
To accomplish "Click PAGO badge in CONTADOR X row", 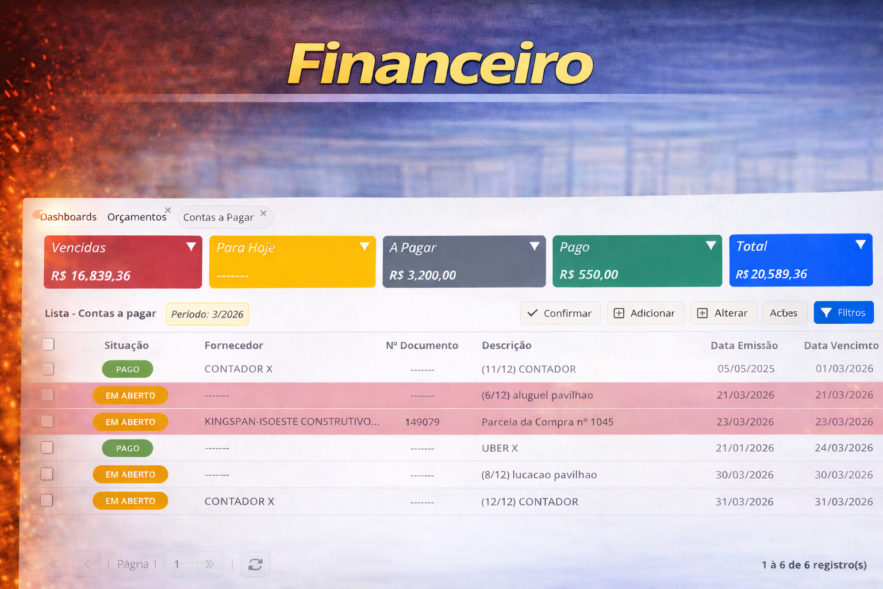I will [128, 369].
